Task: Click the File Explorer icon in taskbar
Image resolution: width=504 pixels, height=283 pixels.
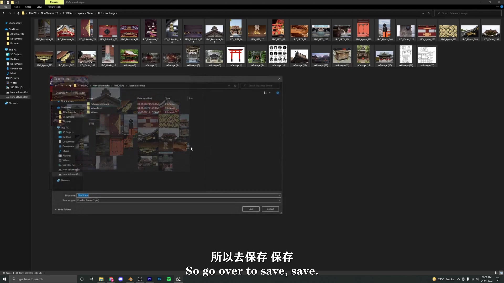Action: point(101,279)
